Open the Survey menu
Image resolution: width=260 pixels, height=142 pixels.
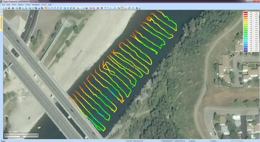click(x=28, y=5)
